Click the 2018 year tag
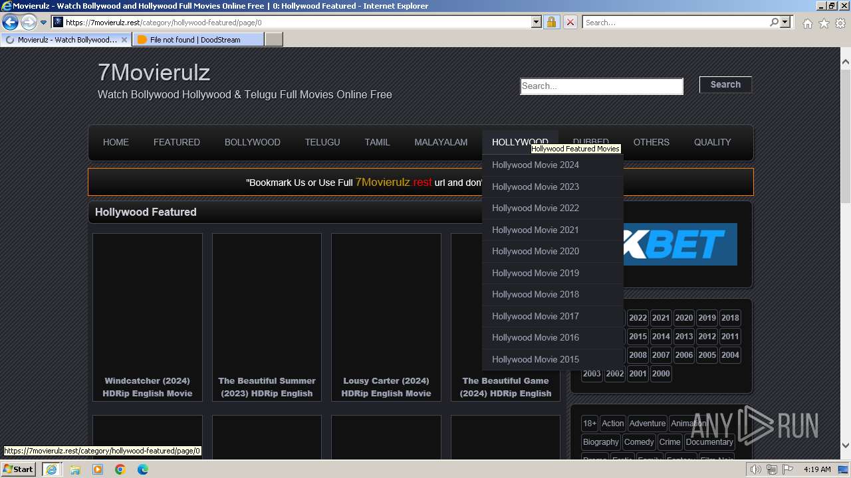Screen dimensions: 851x478 point(730,318)
